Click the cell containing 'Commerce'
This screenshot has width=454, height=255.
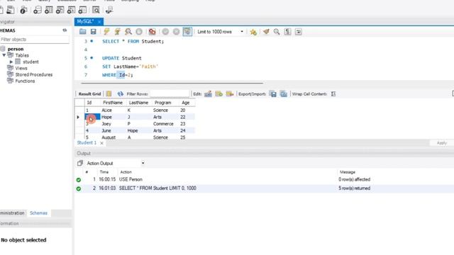[x=164, y=124]
